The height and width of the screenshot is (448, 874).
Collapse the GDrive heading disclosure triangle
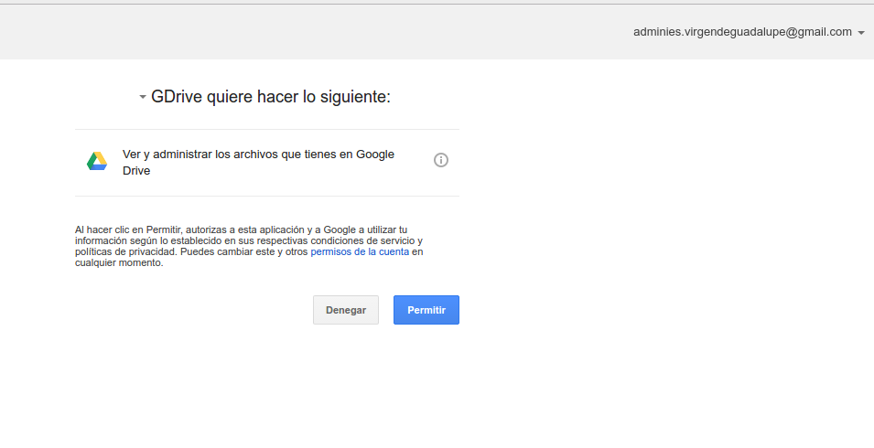(x=143, y=97)
